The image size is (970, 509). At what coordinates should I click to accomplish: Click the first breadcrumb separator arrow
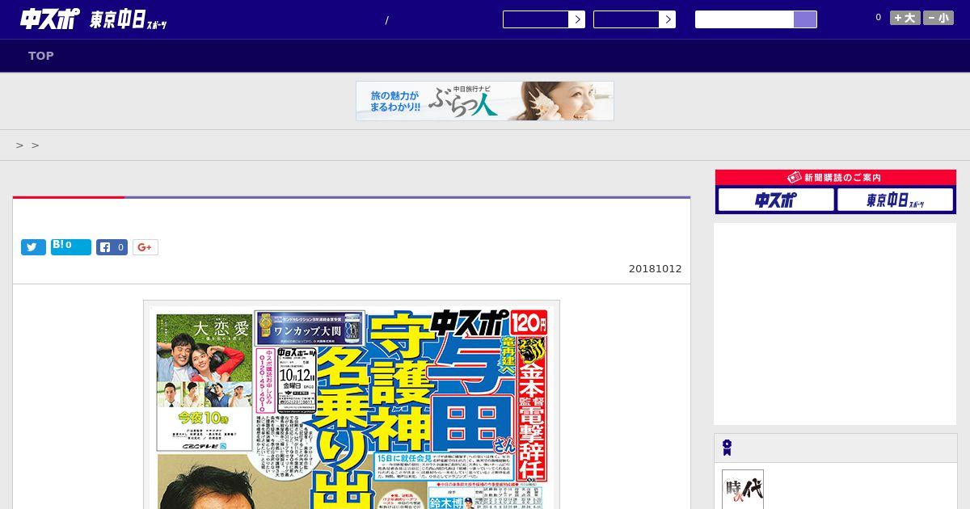[x=19, y=145]
